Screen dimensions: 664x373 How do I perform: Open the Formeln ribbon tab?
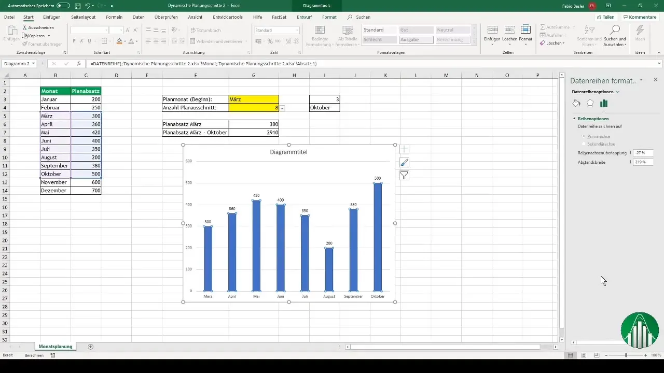(114, 17)
